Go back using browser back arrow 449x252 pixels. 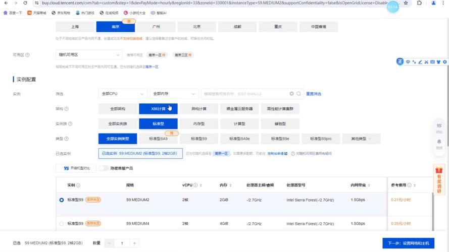tap(6, 3)
